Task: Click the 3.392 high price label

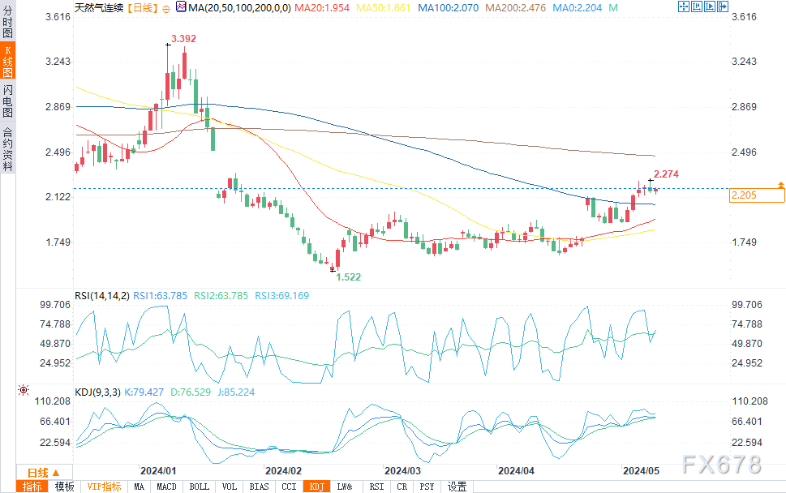Action: pyautogui.click(x=183, y=39)
